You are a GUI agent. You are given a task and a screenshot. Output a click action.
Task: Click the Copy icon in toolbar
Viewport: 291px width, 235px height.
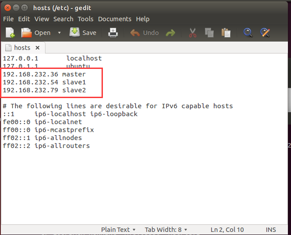[209, 33]
